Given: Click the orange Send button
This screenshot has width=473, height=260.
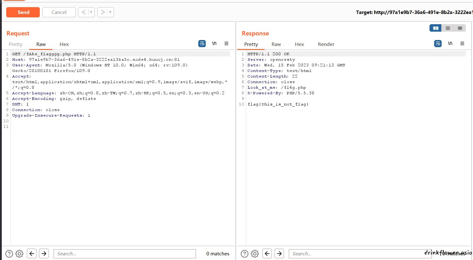Looking at the screenshot, I should (x=23, y=12).
